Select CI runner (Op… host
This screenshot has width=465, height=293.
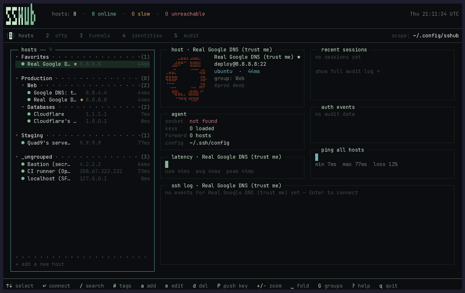point(83,171)
